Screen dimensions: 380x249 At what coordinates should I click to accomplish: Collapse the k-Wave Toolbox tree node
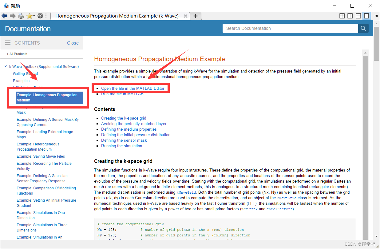(6, 66)
